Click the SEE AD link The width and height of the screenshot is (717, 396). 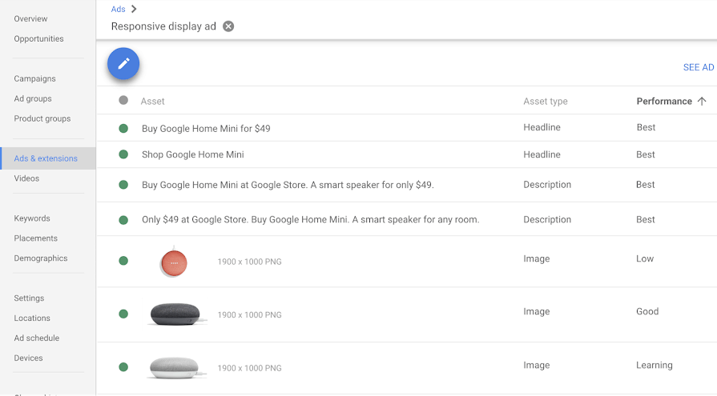698,67
